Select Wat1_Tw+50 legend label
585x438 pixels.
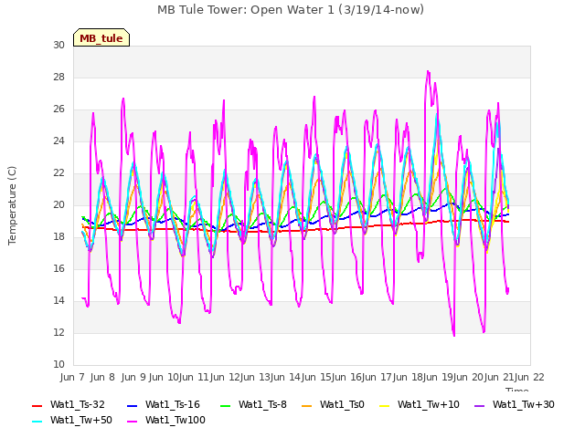[81, 420]
